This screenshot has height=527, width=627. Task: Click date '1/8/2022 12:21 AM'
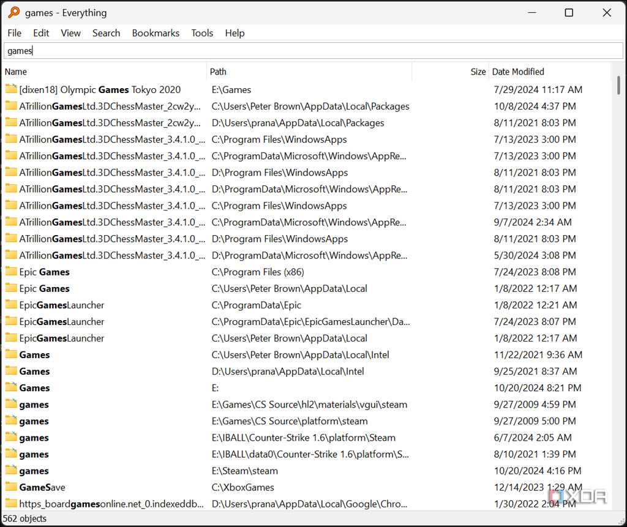535,305
